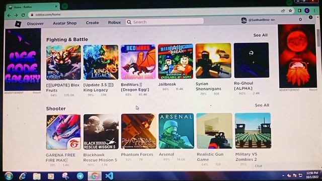Screen dimensions: 322x181
Task: Go to the Create menu item
Action: tap(92, 23)
